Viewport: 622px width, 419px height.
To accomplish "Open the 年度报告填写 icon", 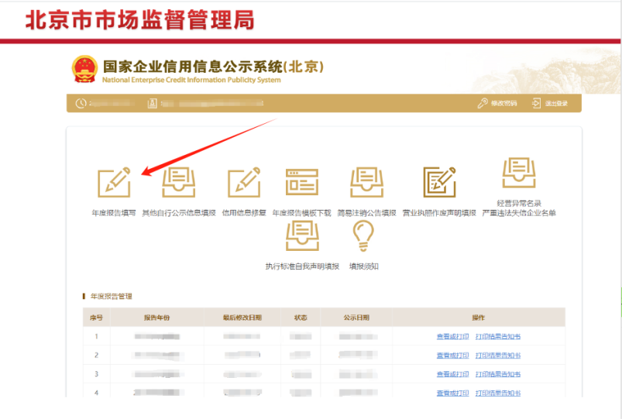I will pyautogui.click(x=114, y=182).
